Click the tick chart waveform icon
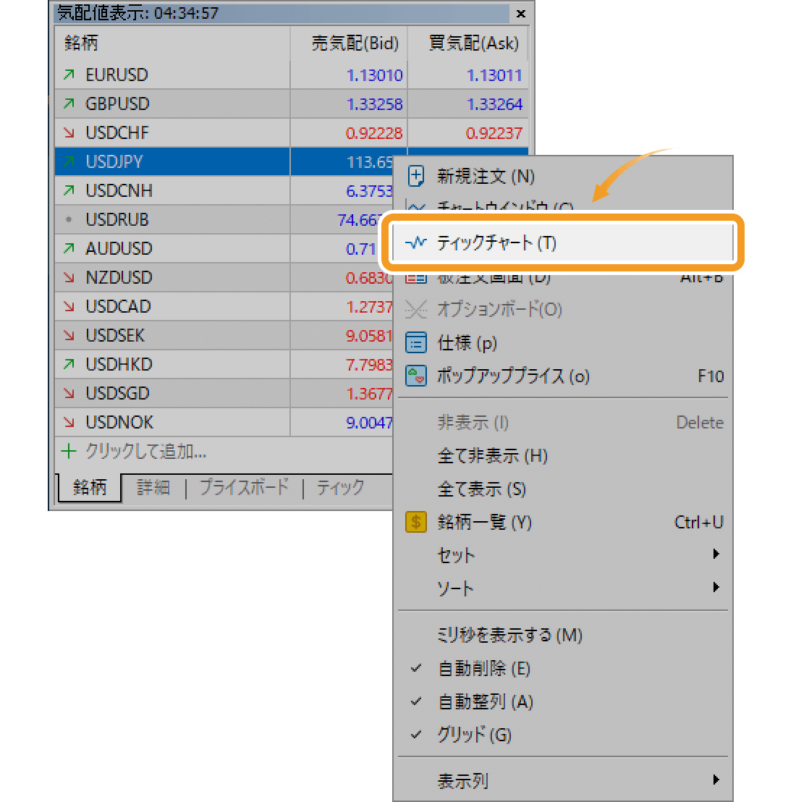The width and height of the screenshot is (796, 802). (x=415, y=242)
